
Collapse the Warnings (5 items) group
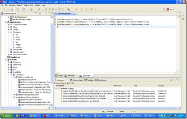click(56, 88)
